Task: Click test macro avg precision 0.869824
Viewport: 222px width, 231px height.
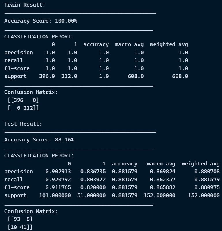Action: pyautogui.click(x=163, y=172)
